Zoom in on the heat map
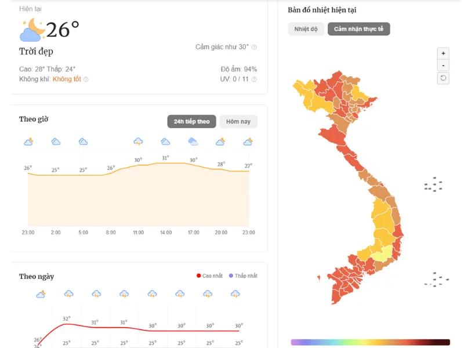The image size is (464, 348). click(x=443, y=53)
